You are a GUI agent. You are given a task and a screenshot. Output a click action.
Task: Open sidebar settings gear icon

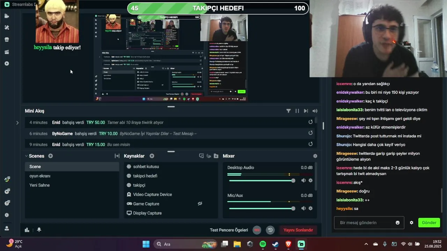pyautogui.click(x=7, y=215)
